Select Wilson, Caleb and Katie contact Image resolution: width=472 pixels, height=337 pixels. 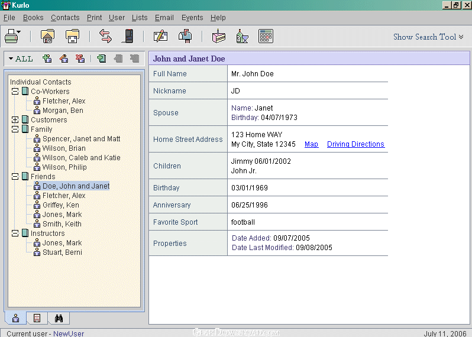pyautogui.click(x=81, y=158)
